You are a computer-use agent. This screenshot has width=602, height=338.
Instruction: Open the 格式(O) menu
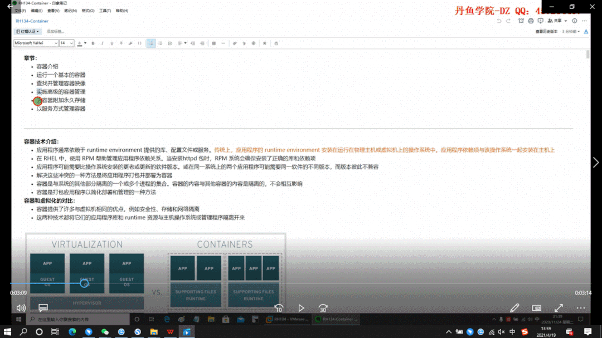click(88, 11)
